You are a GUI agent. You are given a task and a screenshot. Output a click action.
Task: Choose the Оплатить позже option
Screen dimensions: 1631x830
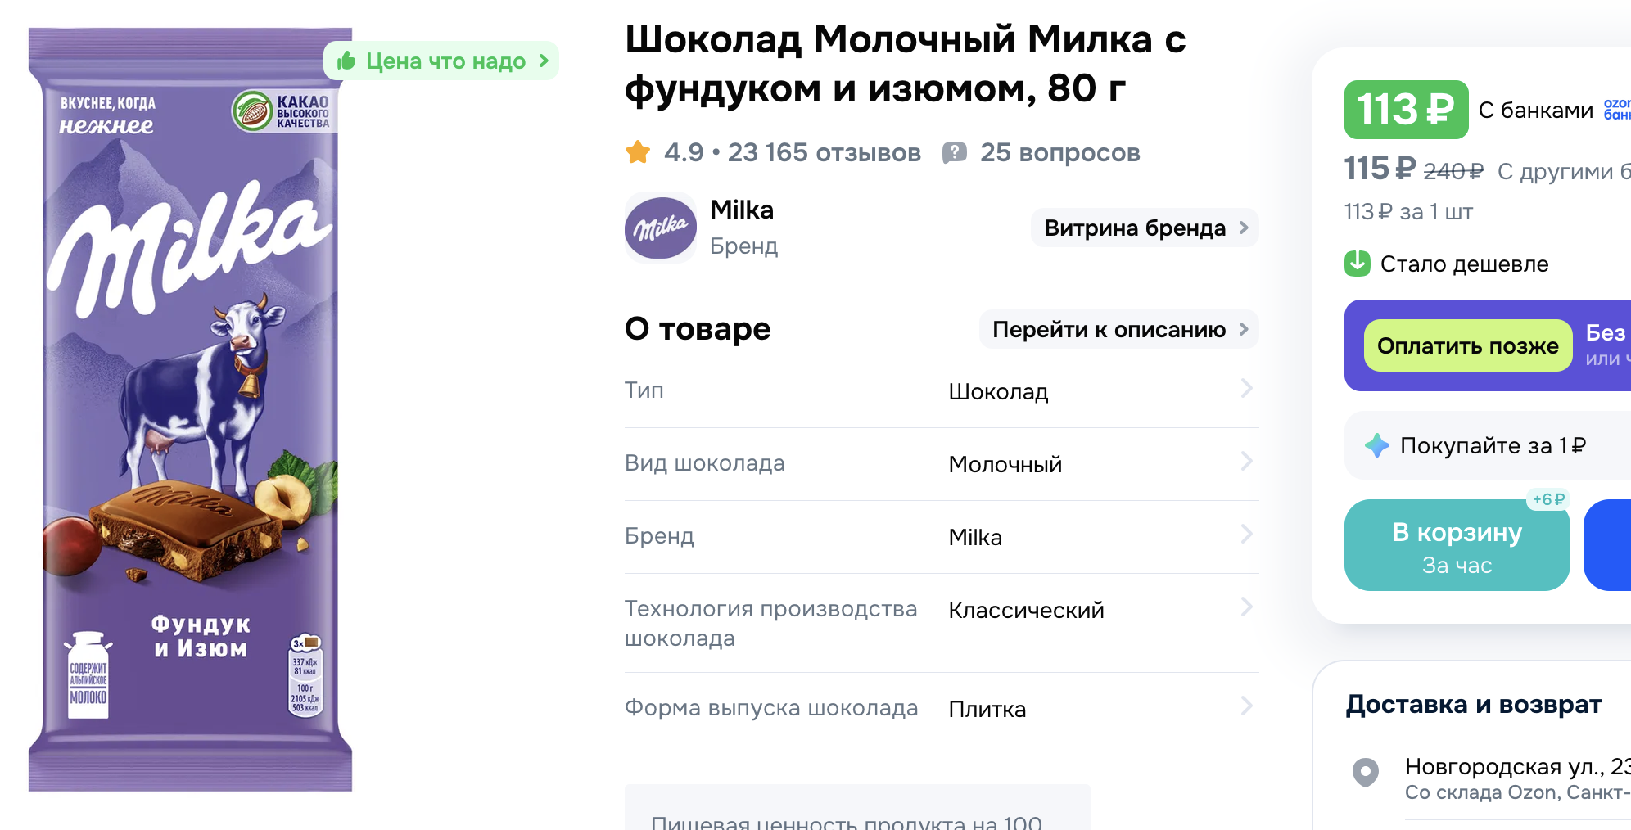click(x=1468, y=345)
